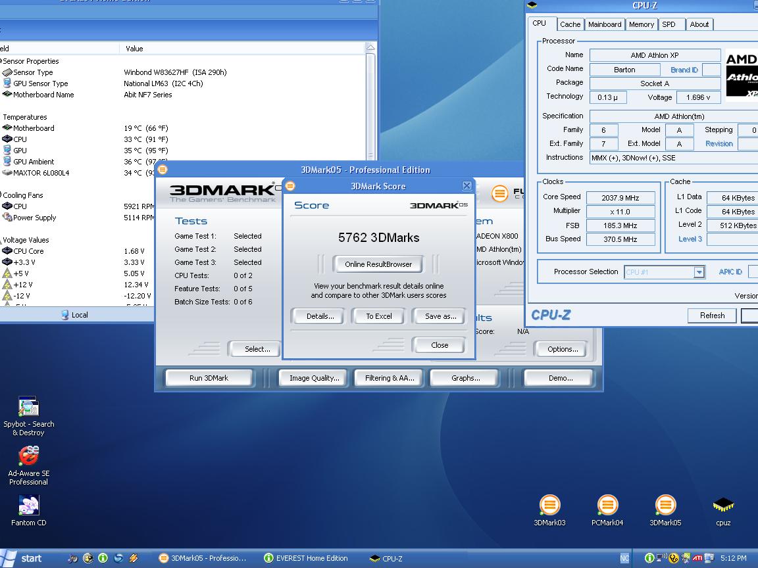Click the Value column header

pyautogui.click(x=241, y=48)
